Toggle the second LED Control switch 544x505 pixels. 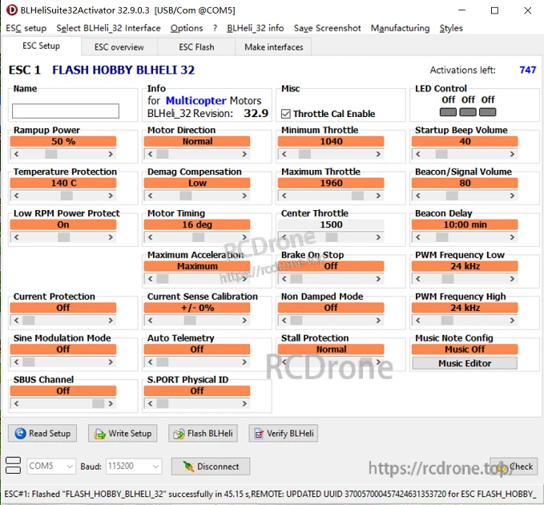tap(468, 112)
